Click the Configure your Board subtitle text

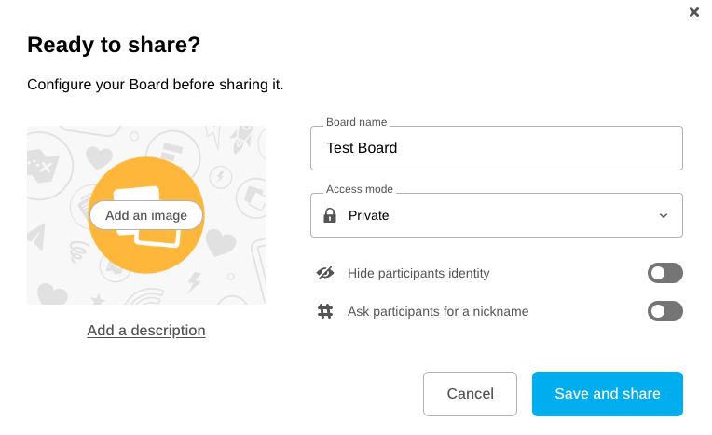tap(155, 85)
